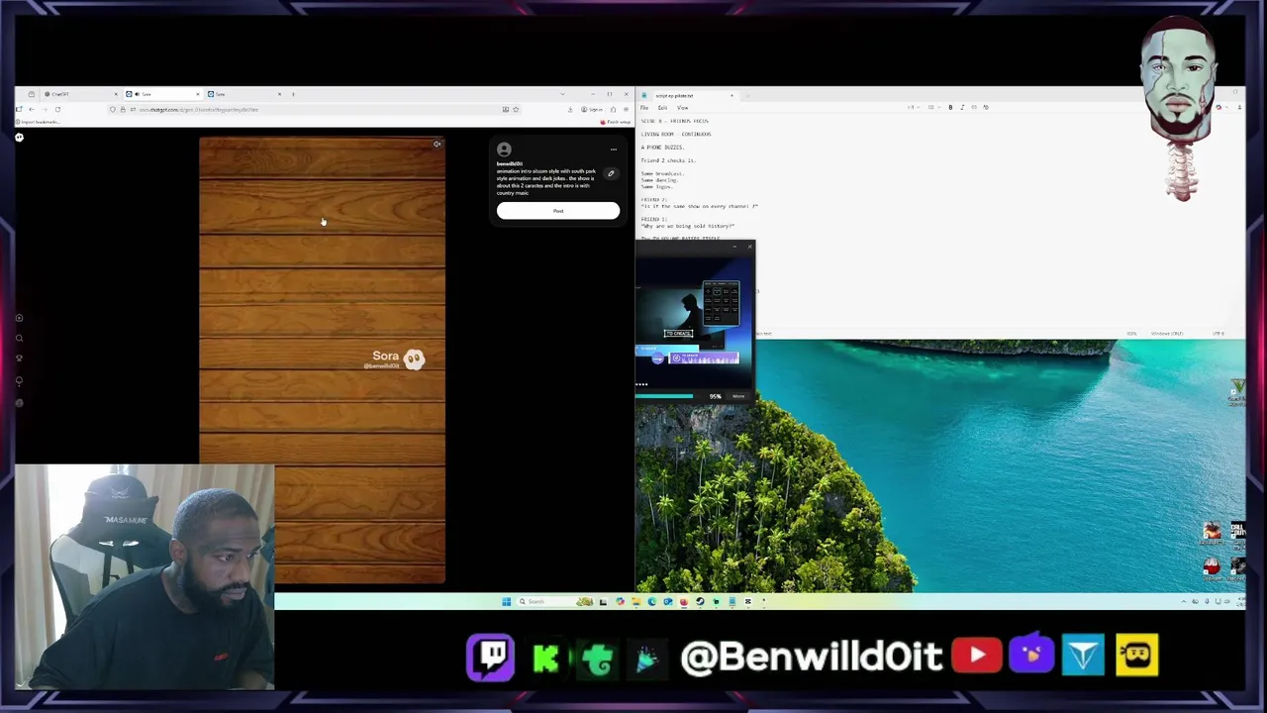Open the Windows Start menu
The width and height of the screenshot is (1267, 713).
(x=506, y=601)
